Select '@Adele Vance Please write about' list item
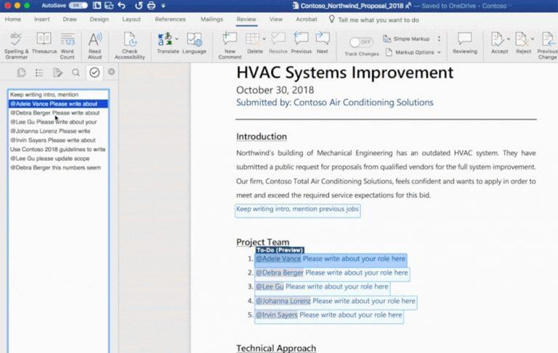 click(x=58, y=104)
